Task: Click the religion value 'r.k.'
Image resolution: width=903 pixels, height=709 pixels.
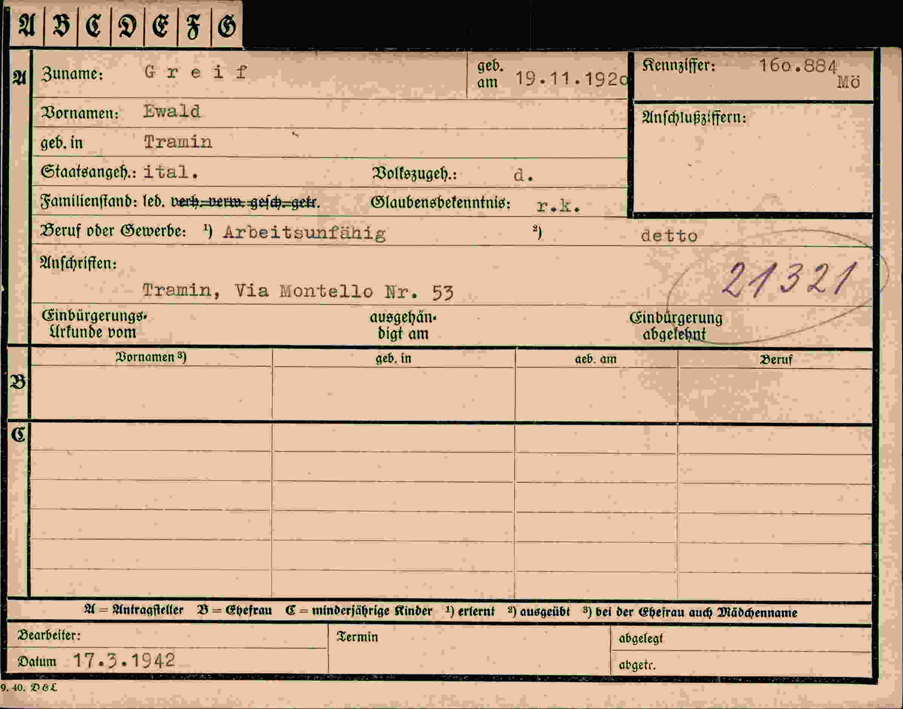Action: [x=558, y=205]
